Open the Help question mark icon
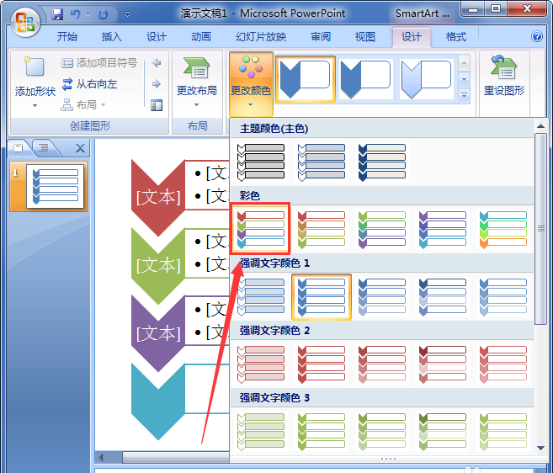 (537, 37)
